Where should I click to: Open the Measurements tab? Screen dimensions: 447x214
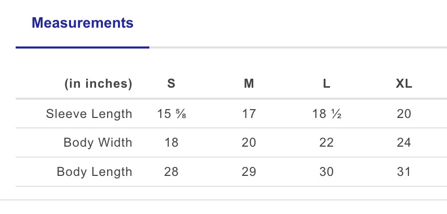tap(83, 23)
